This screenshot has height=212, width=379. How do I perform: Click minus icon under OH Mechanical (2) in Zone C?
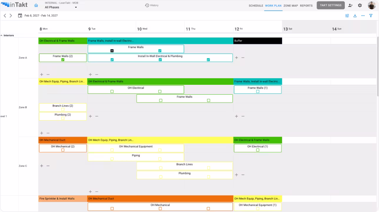(48, 166)
